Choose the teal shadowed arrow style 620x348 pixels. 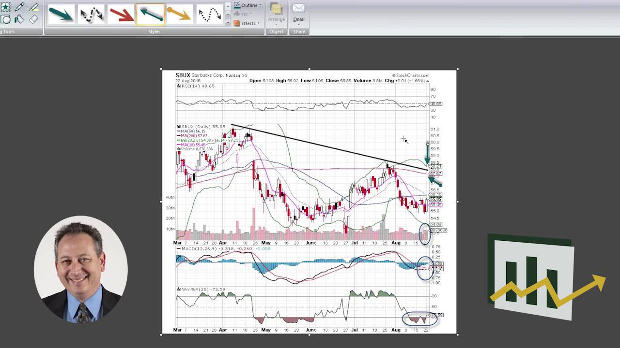coord(62,14)
